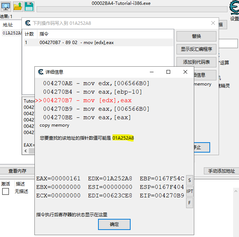Image resolution: width=239 pixels, height=237 pixels.
Task: Click the ESP=0167F404 register value
Action: pyautogui.click(x=162, y=187)
